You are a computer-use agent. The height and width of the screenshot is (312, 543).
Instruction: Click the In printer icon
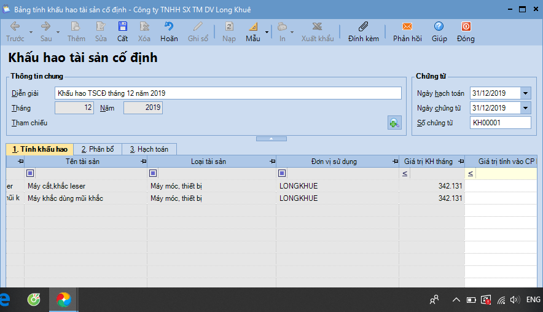point(282,26)
